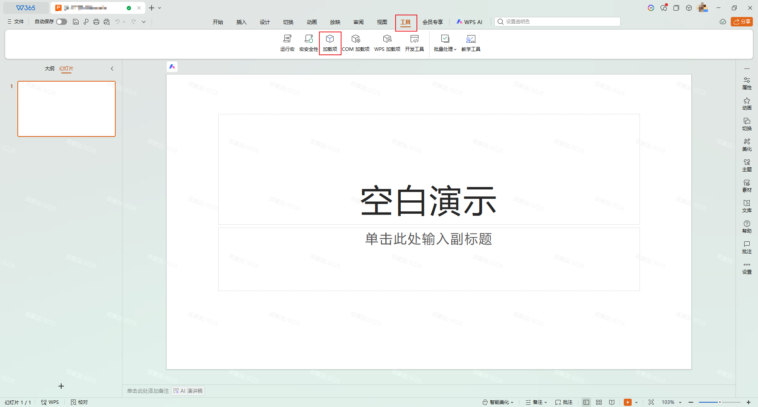Open 教学工具 teaching tools

point(471,43)
